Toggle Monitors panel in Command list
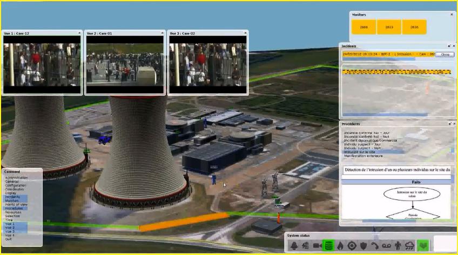The image size is (458, 255). click(x=13, y=201)
